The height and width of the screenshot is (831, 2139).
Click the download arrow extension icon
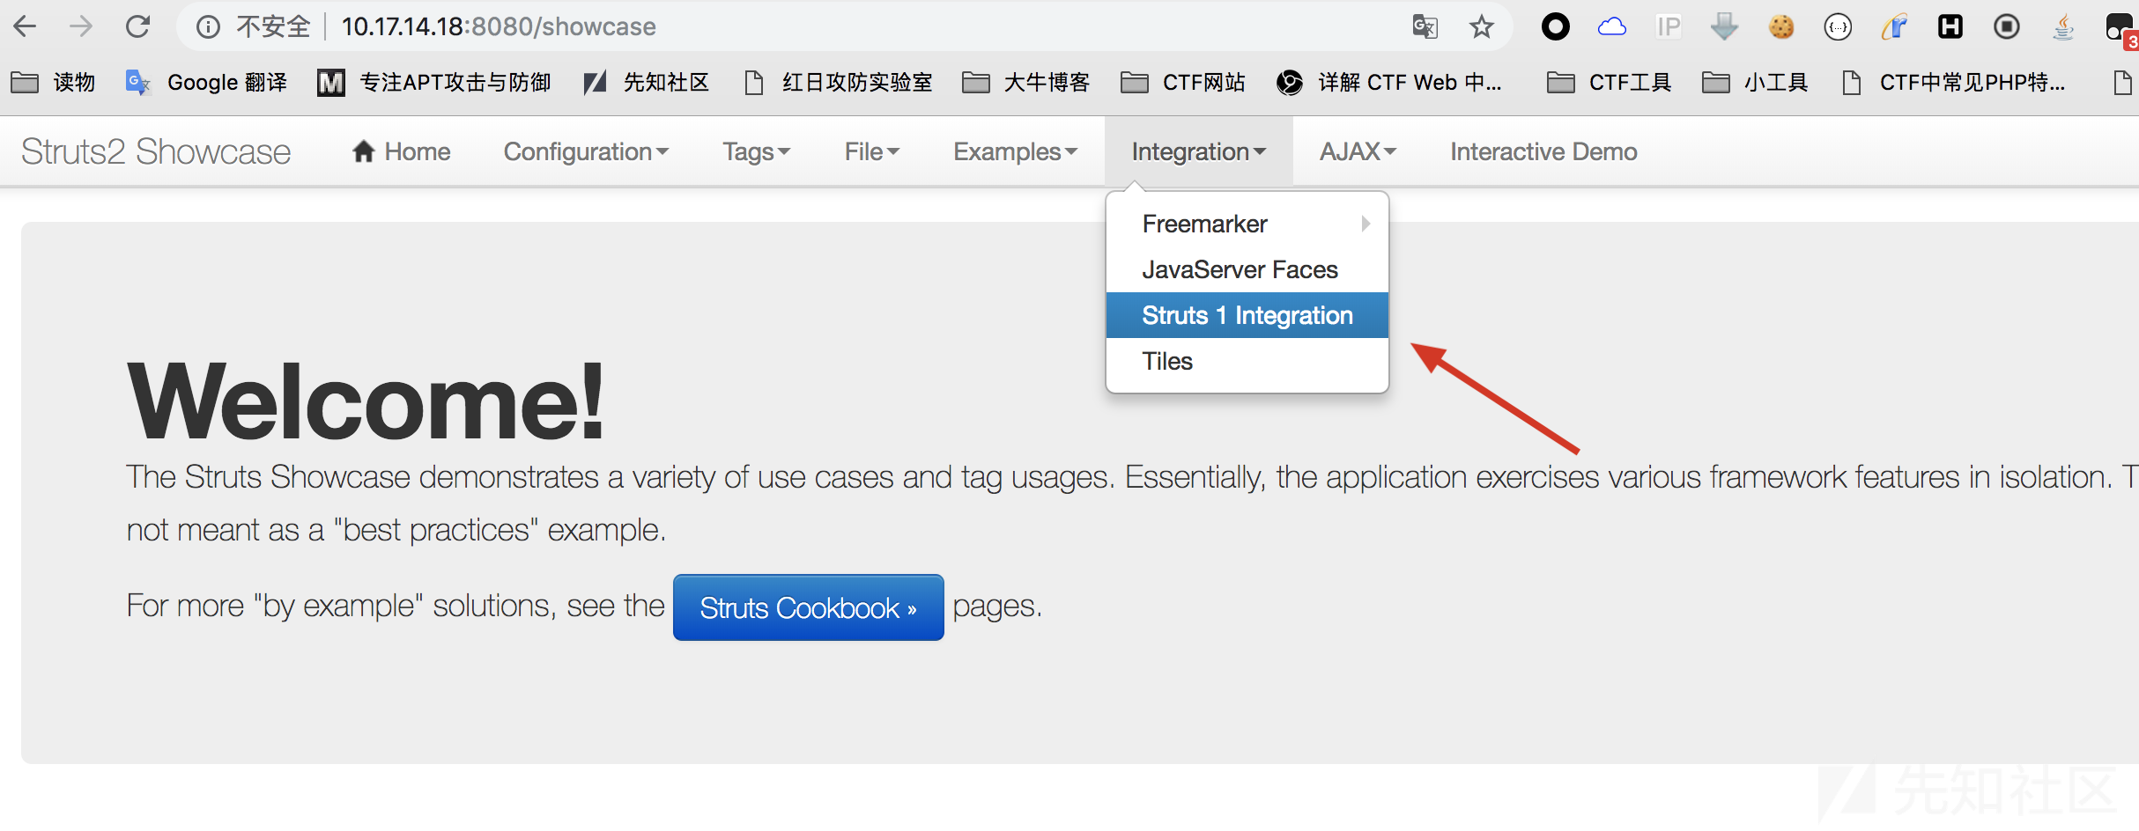pos(1724,27)
